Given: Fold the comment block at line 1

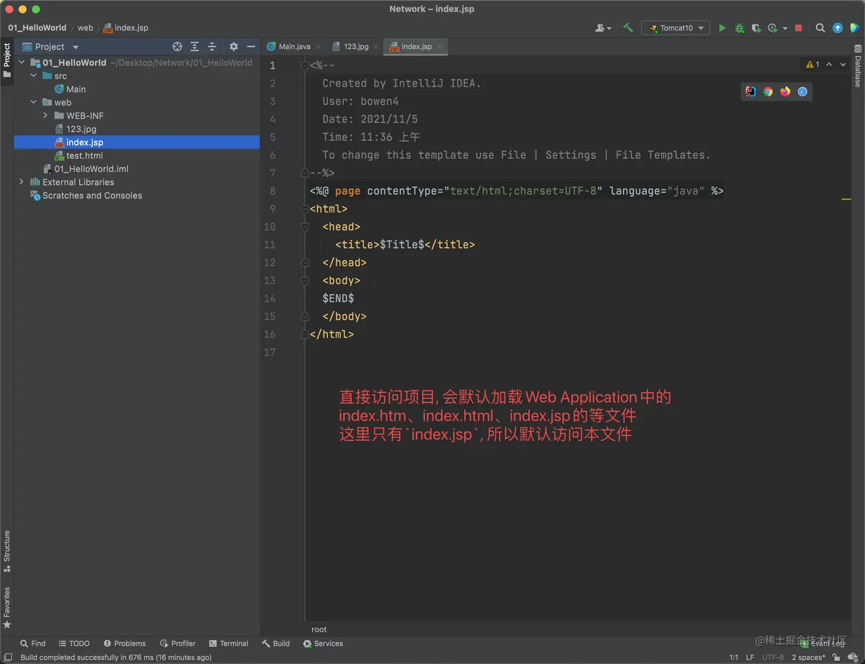Looking at the screenshot, I should click(304, 65).
